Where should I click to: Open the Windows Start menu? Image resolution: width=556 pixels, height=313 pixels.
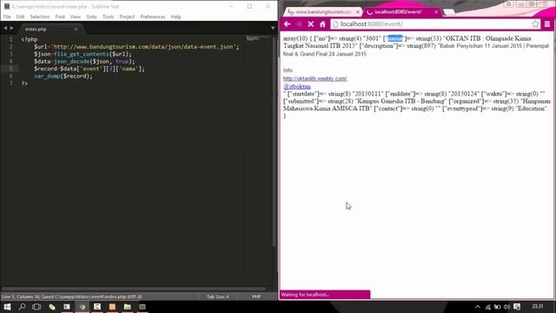(x=7, y=307)
